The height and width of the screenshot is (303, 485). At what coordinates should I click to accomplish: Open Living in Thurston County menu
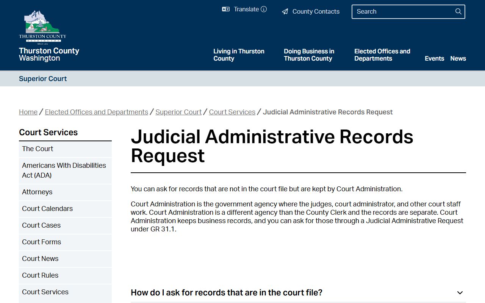239,55
